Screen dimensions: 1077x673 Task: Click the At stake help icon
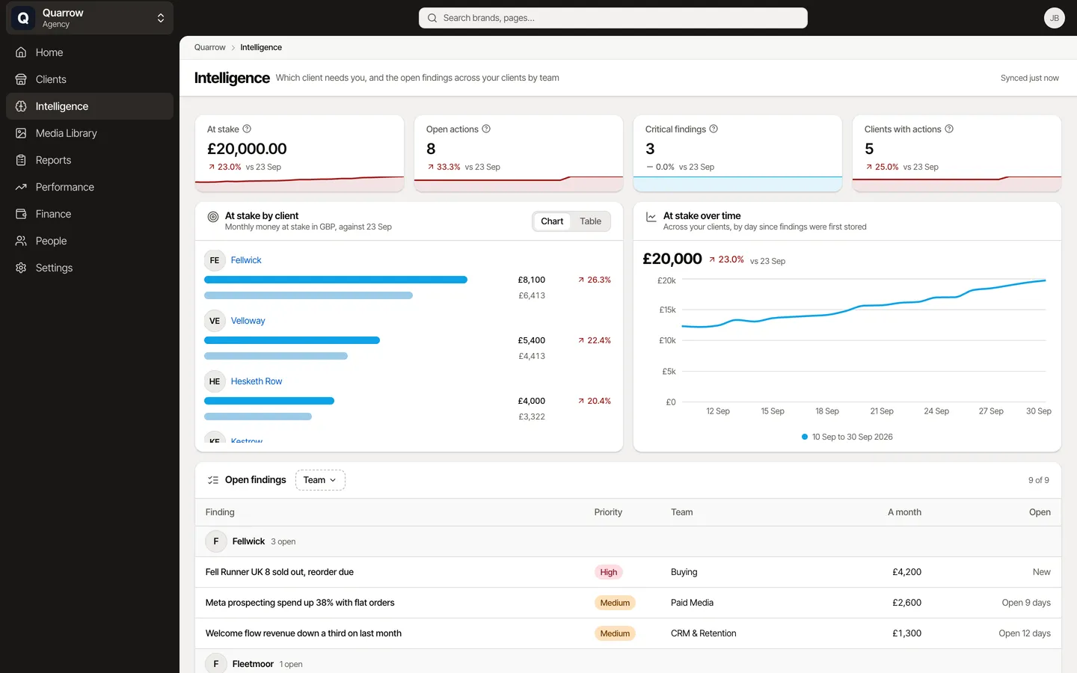[247, 129]
